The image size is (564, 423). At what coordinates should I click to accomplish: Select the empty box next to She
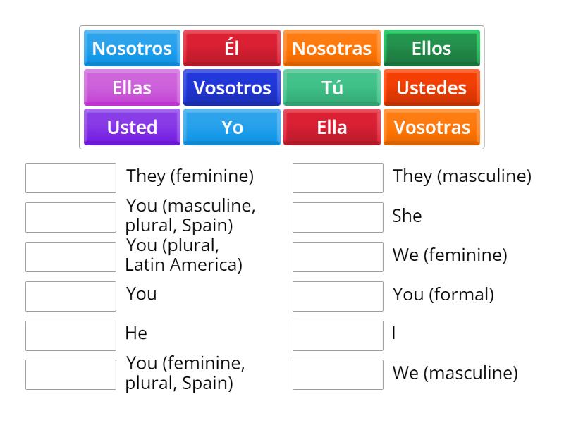pyautogui.click(x=338, y=216)
